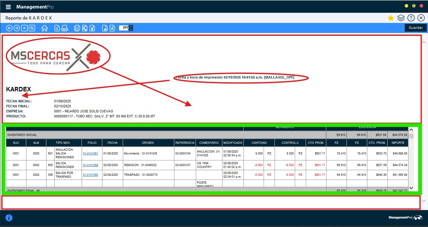This screenshot has height=227, width=428.
Task: Go forward with the right arrow icon
Action: [17, 28]
